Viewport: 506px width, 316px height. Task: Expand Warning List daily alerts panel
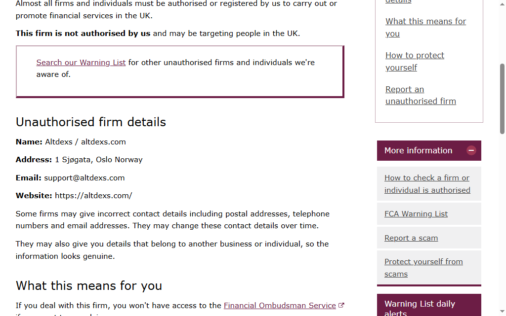click(x=429, y=305)
